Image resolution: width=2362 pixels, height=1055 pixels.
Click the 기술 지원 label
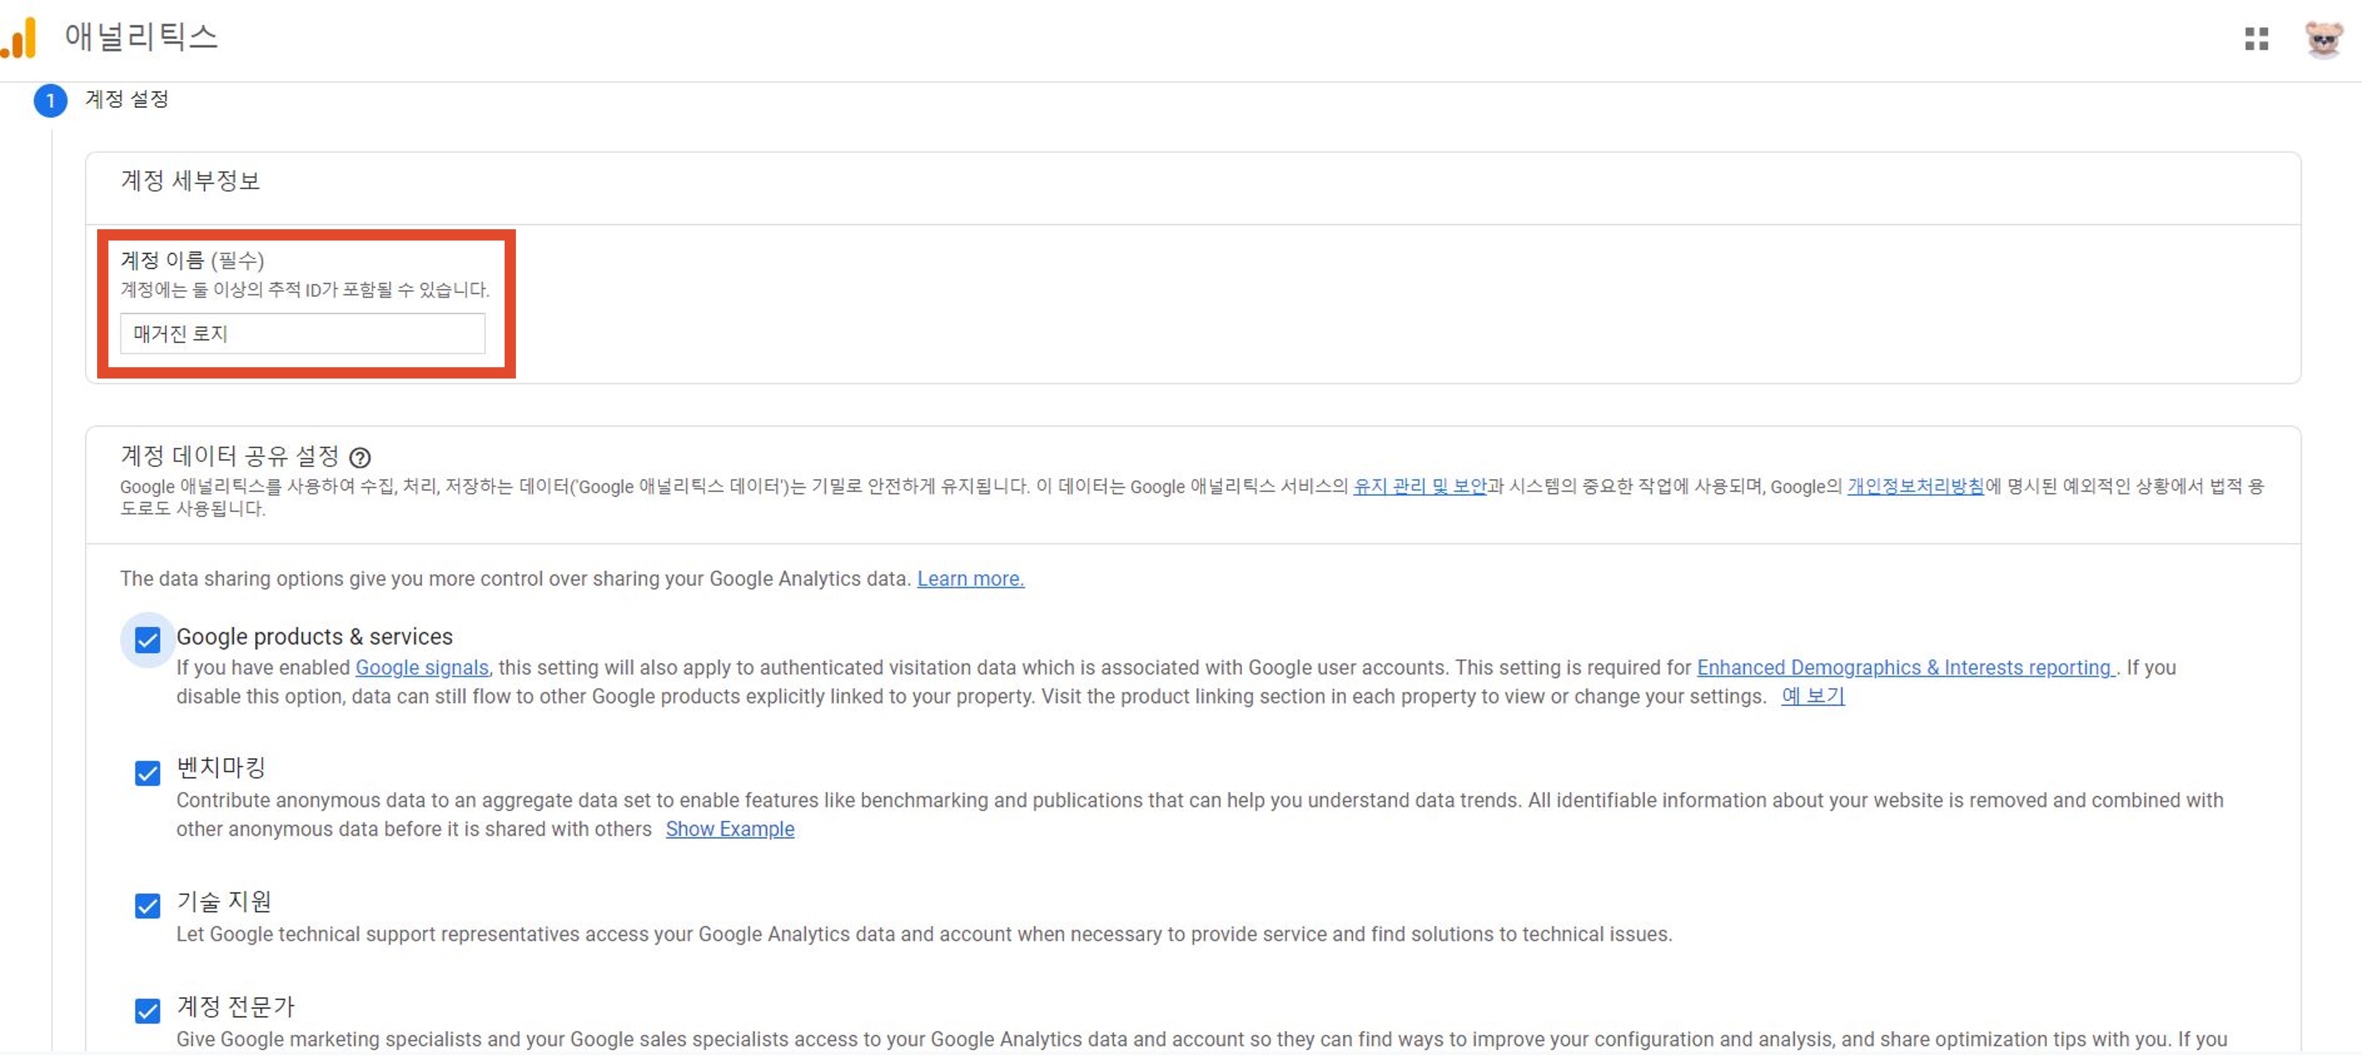pyautogui.click(x=224, y=901)
